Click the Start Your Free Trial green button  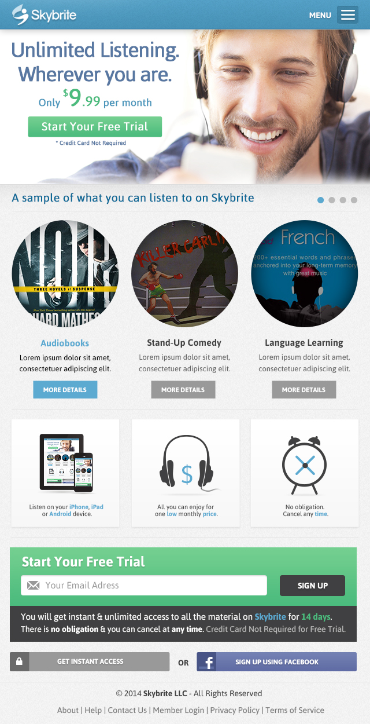tap(95, 126)
